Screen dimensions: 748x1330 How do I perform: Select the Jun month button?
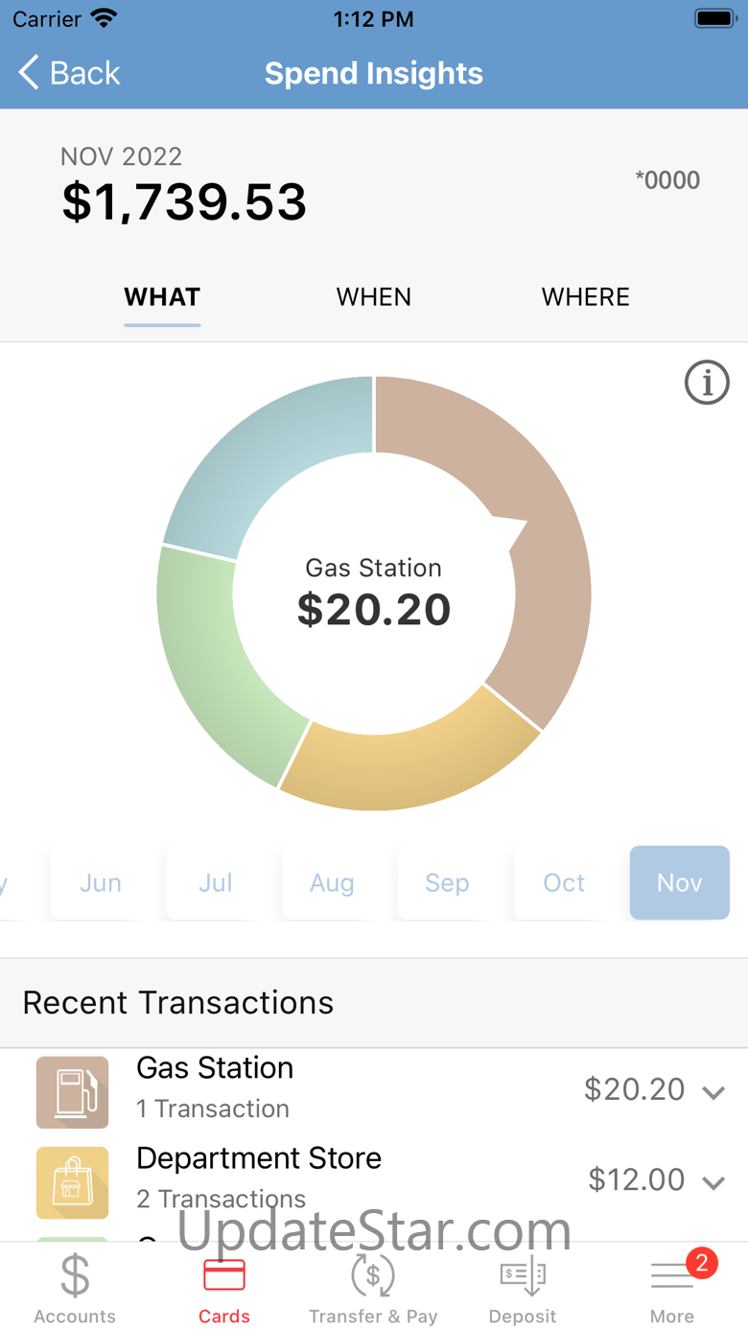pos(100,883)
